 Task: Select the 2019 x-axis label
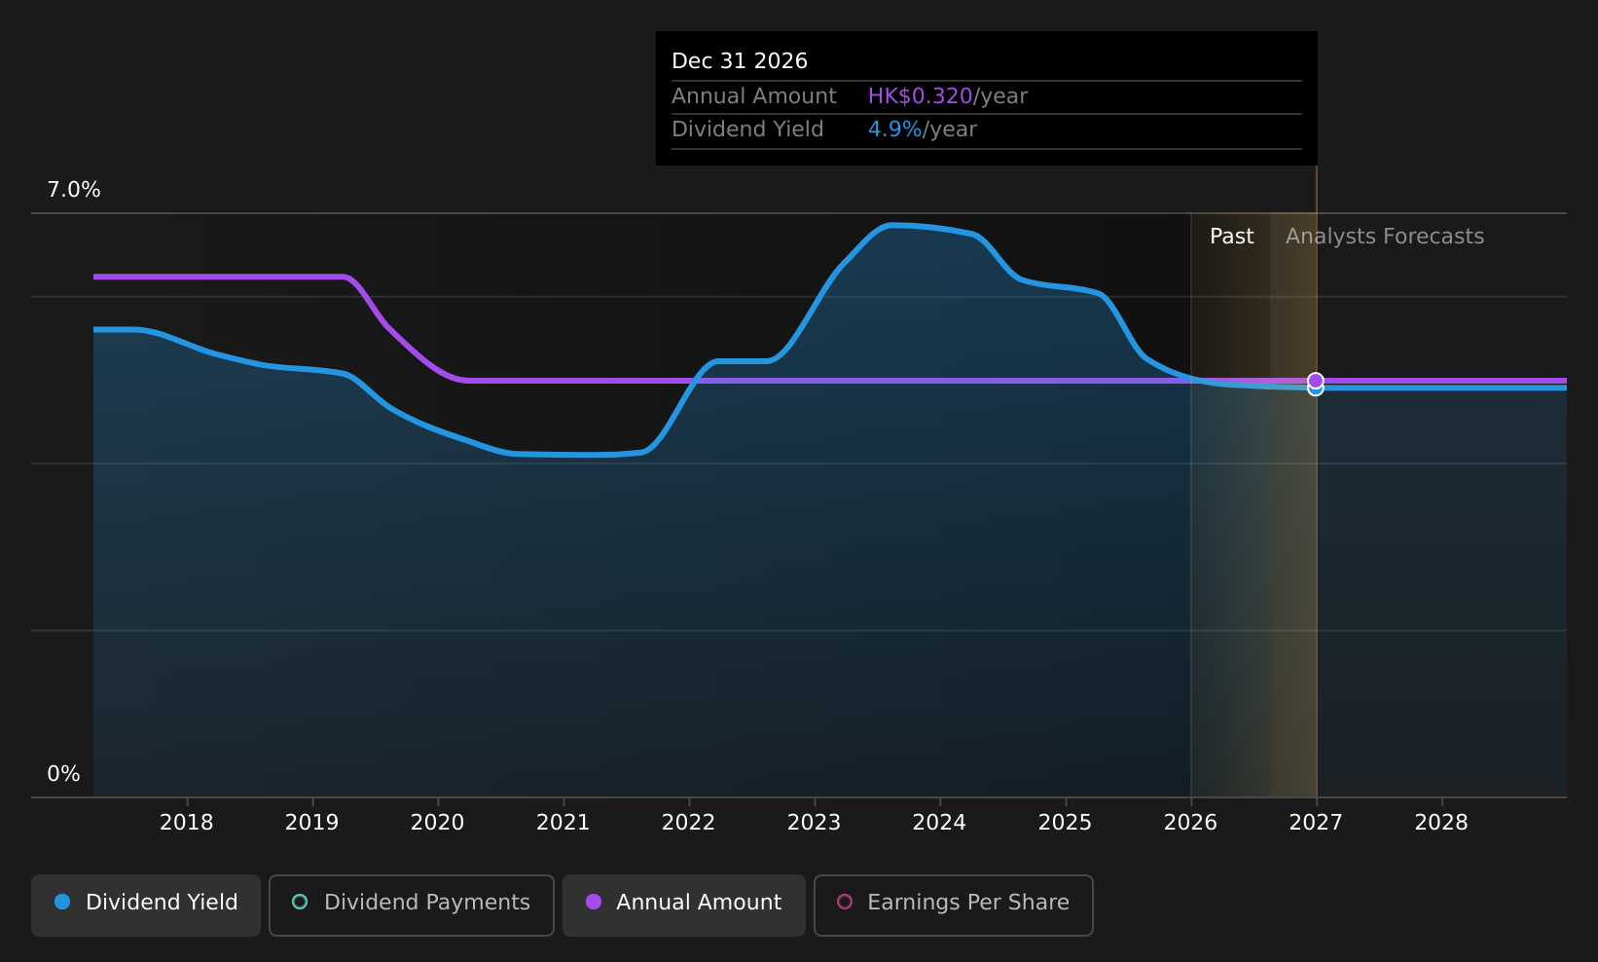pos(312,823)
